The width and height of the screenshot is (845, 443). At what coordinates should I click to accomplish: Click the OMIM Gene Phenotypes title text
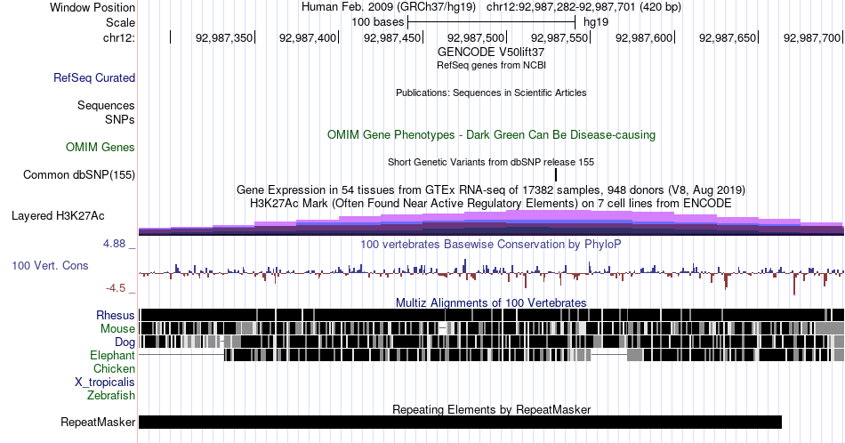tap(491, 134)
